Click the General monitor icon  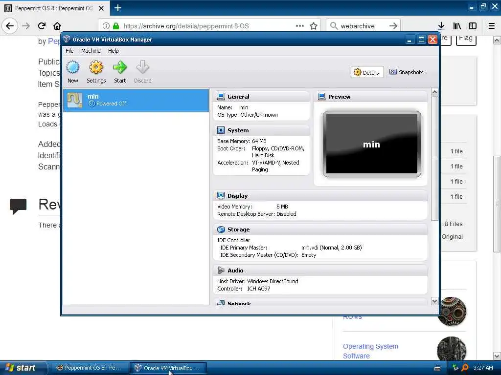(221, 97)
